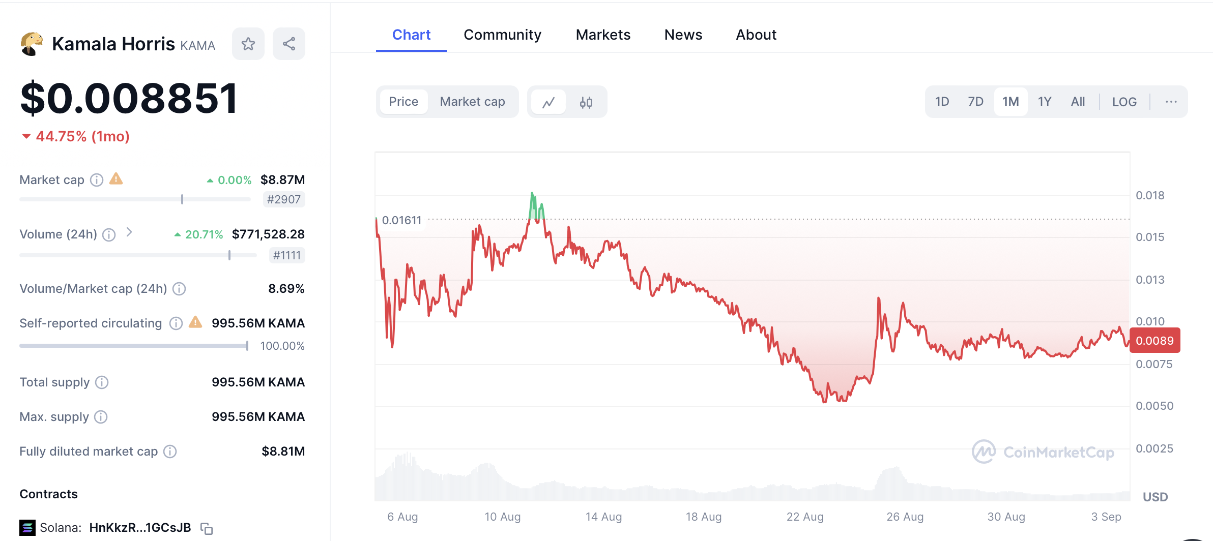Copy the Solana contract address
Screen dimensions: 1213x541
click(207, 529)
